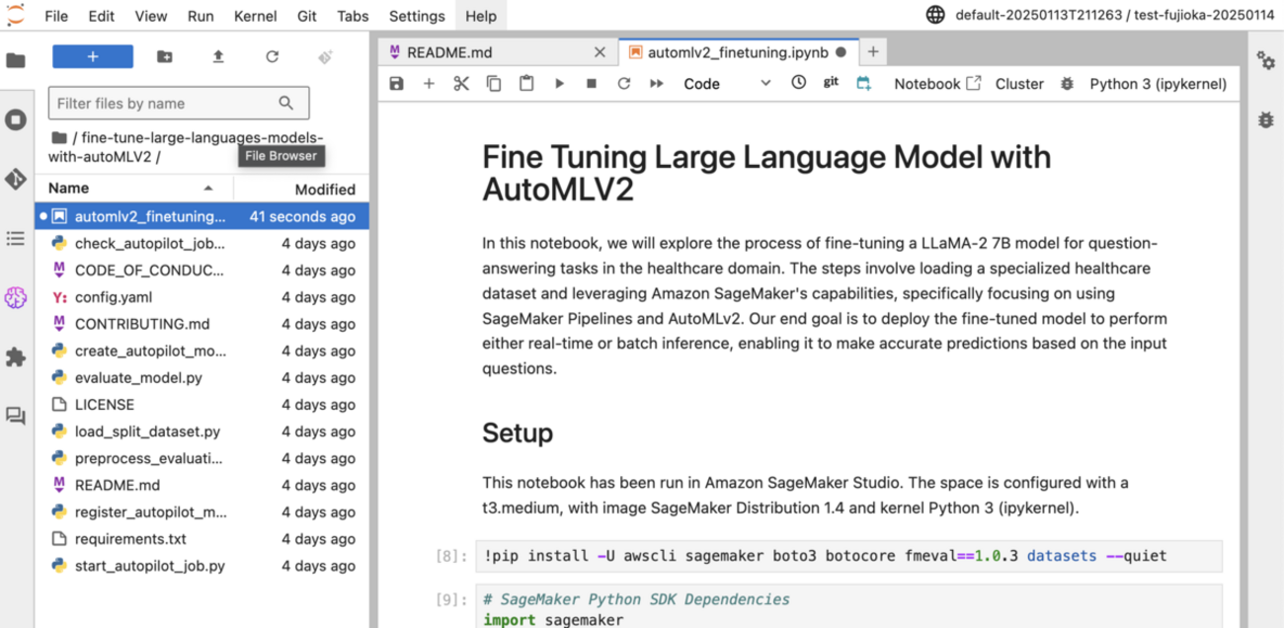1284x628 pixels.
Task: Click the pip install code cell
Action: [848, 556]
